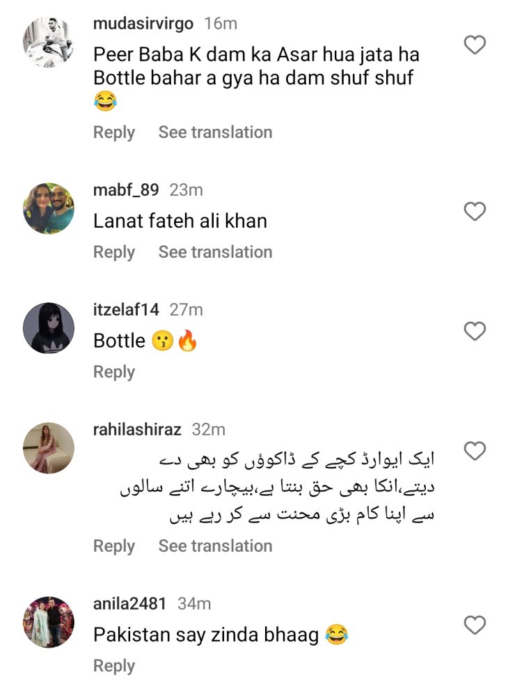Screen dimensions: 515x691
Task: Reply to mabf_89's comment
Action: [114, 252]
